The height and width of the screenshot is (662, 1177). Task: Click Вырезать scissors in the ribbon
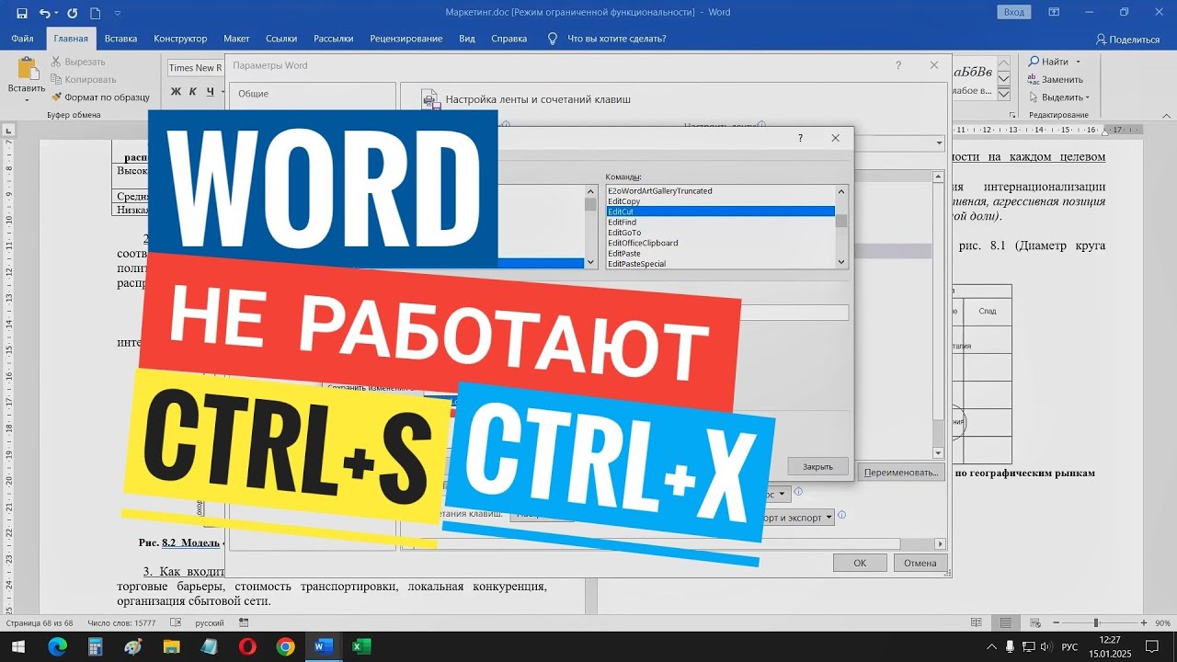[x=79, y=62]
